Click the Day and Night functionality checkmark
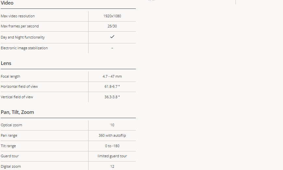The width and height of the screenshot is (283, 170). pos(112,37)
